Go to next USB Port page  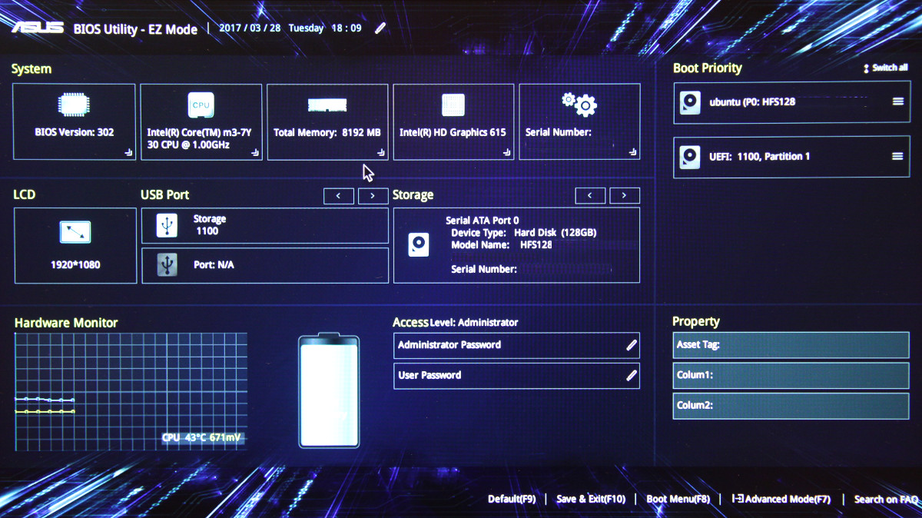pos(373,196)
